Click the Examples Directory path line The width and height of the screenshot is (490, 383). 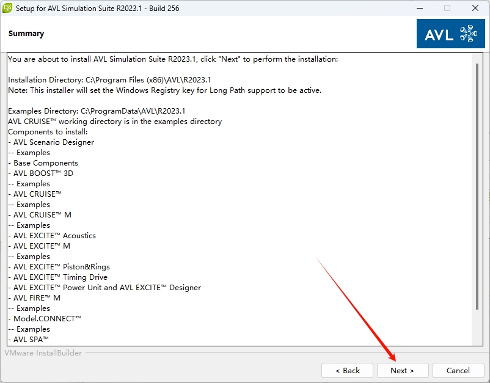pyautogui.click(x=97, y=111)
